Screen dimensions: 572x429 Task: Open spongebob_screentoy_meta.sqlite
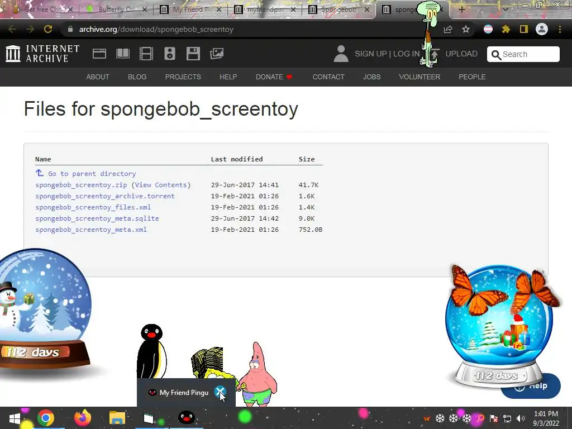coord(97,218)
